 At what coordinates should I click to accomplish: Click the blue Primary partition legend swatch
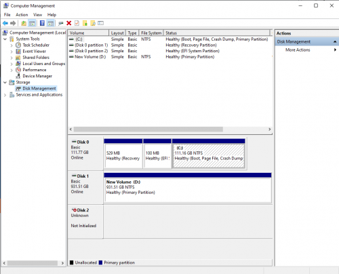tap(100, 262)
